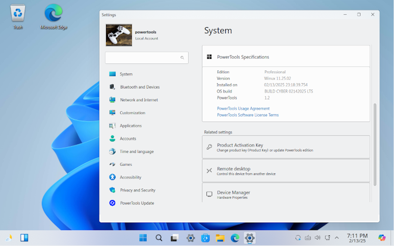
Task: Click the Time and language clock icon
Action: click(x=113, y=152)
